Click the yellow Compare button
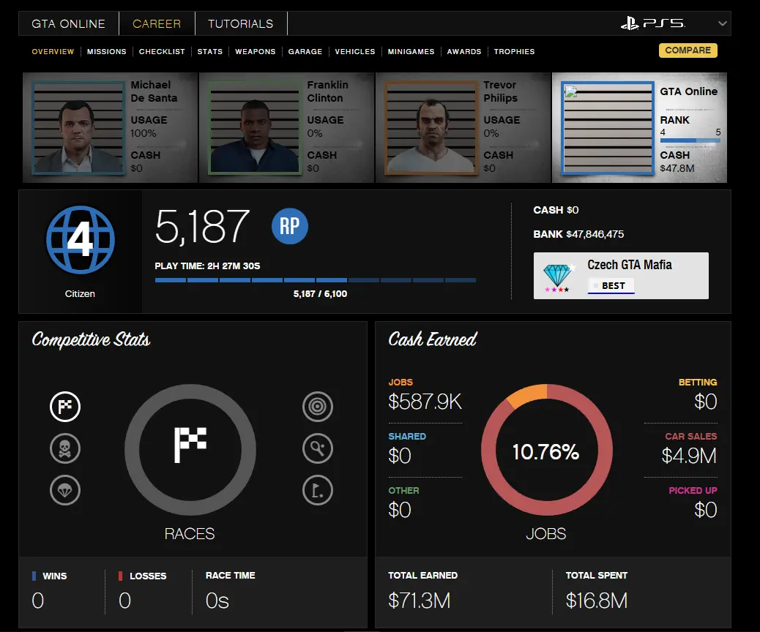Viewport: 760px width, 632px height. (x=688, y=50)
